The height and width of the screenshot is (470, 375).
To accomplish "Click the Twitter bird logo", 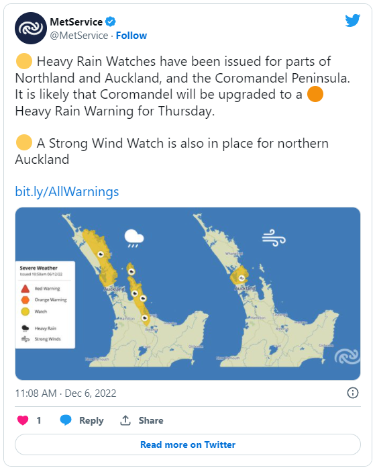I will tap(353, 20).
